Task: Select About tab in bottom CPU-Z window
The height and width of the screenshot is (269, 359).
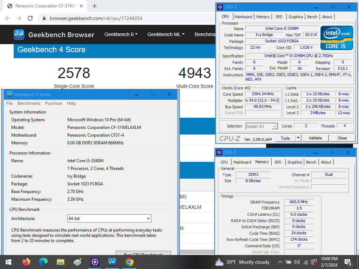Action: point(326,162)
